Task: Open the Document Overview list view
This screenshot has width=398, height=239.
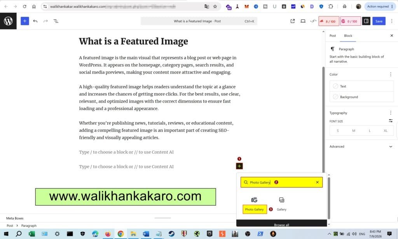Action: pyautogui.click(x=56, y=21)
